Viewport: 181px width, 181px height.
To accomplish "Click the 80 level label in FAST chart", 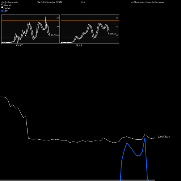I will 58,18.
